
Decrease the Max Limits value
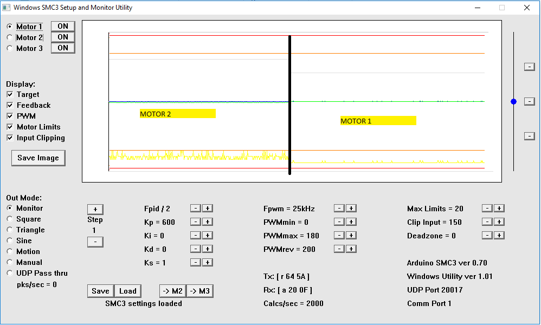(487, 208)
